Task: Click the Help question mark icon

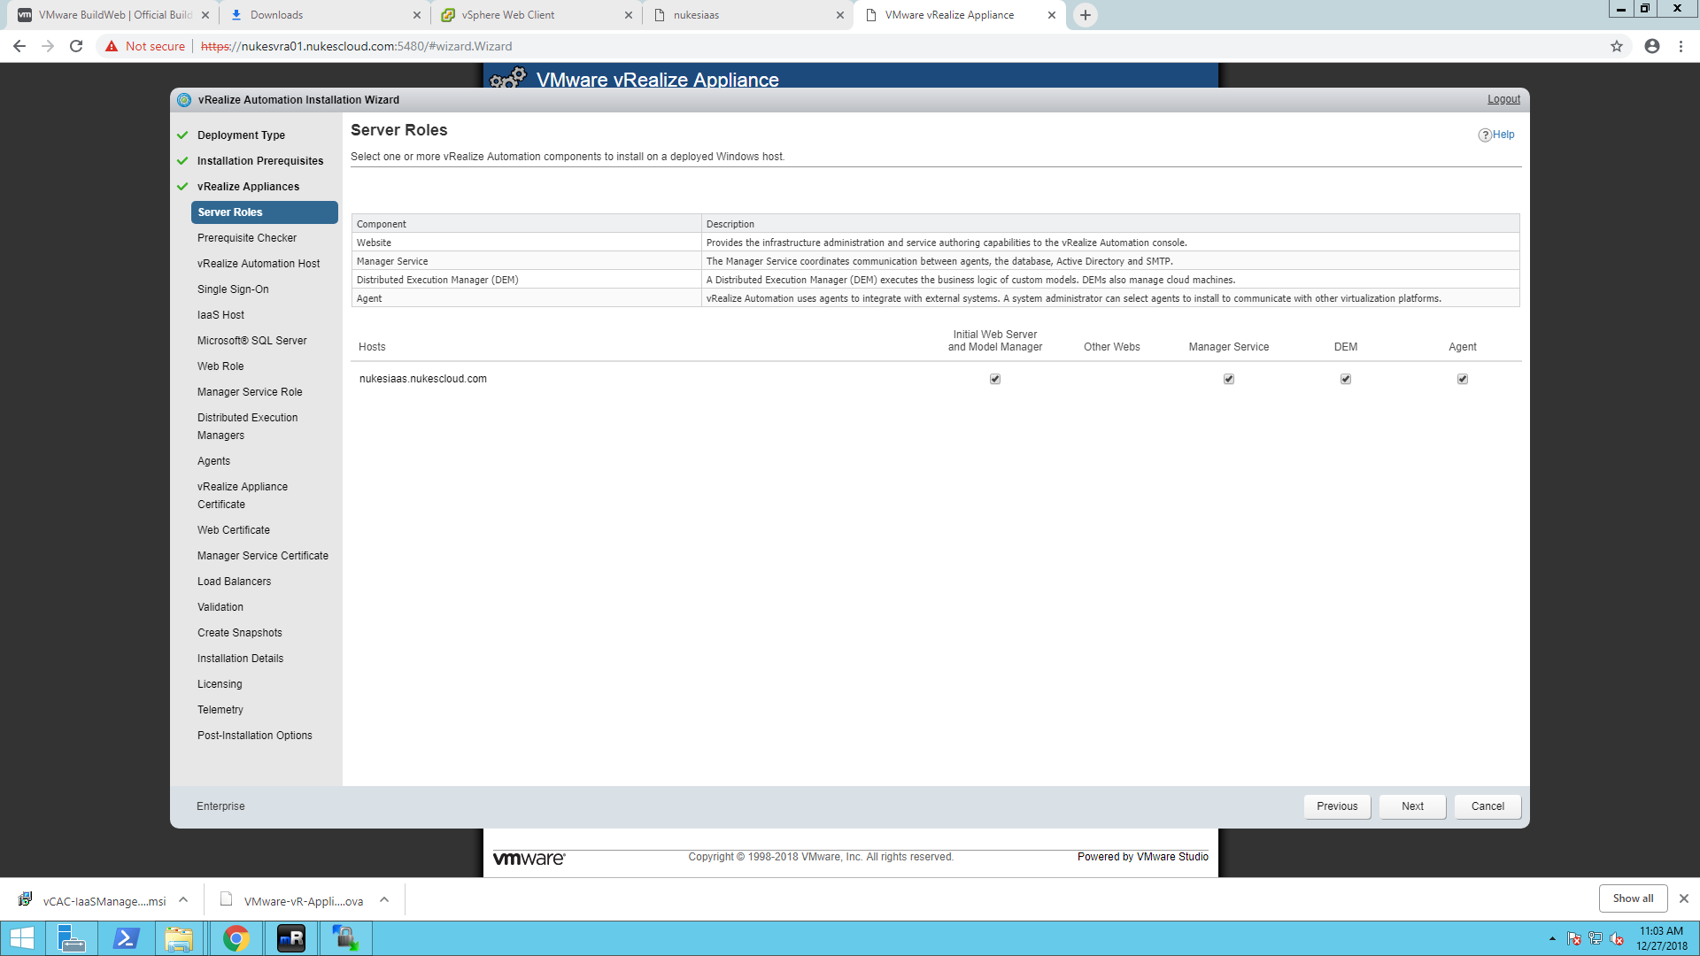Action: click(1484, 135)
